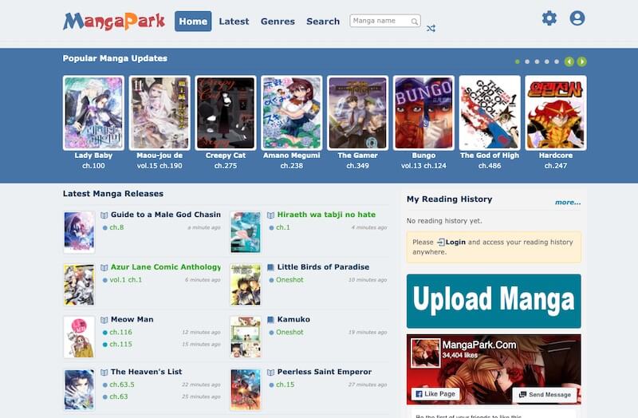Open Kamuko cover thumbnail
This screenshot has width=638, height=418.
tap(246, 337)
